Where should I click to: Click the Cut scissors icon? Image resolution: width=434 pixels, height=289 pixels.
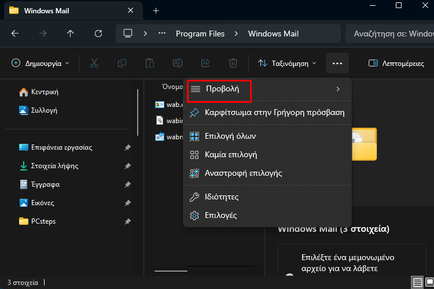[x=94, y=64]
